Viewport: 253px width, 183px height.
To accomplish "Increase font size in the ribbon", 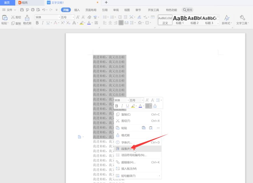I will [78, 17].
